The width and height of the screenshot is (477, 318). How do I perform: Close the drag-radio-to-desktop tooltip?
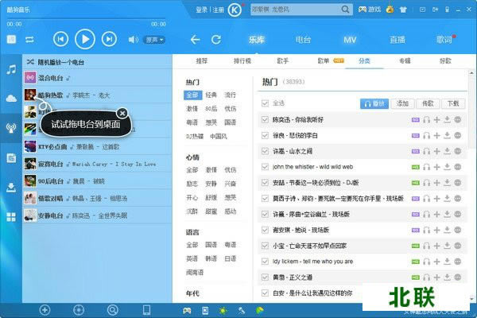pos(122,113)
